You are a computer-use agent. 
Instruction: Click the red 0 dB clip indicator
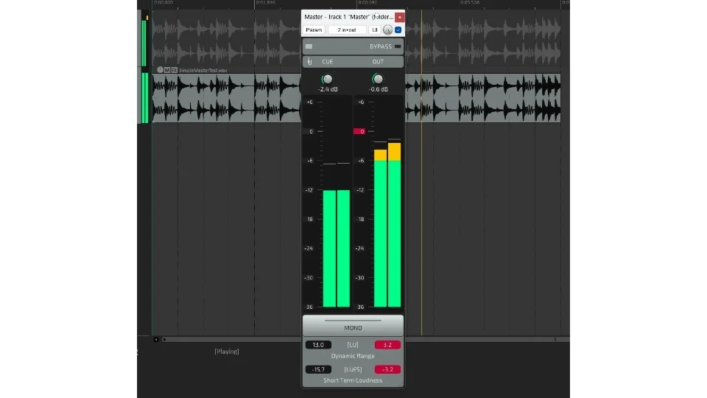pyautogui.click(x=359, y=131)
